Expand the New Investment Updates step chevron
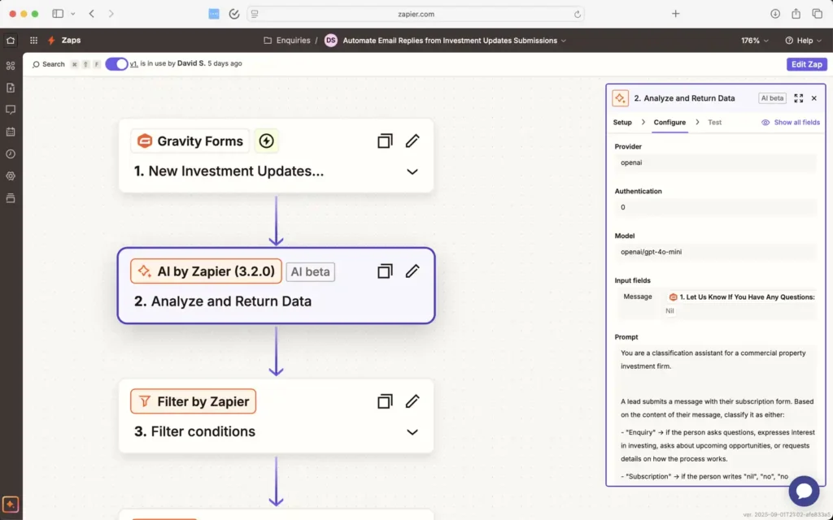The height and width of the screenshot is (520, 833). tap(412, 171)
